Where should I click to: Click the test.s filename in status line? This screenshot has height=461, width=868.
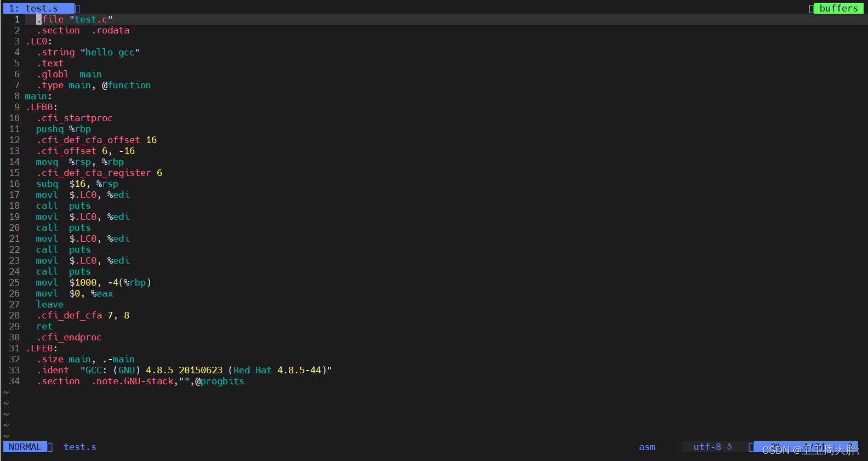(80, 447)
